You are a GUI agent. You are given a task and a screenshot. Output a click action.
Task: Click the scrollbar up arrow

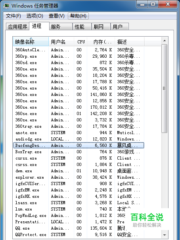click(165, 41)
